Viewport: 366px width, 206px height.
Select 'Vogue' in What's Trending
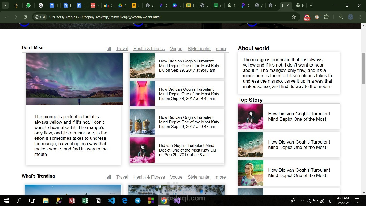[x=176, y=177]
